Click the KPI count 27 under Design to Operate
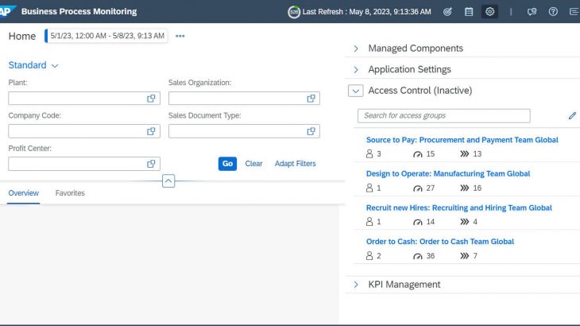Screen dimensions: 580x326 click(430, 188)
